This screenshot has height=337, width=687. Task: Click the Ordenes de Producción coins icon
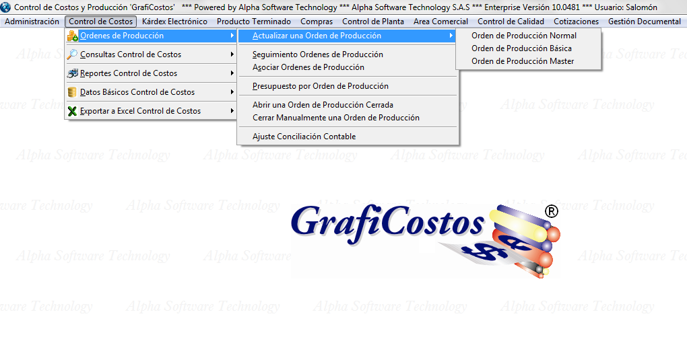coord(72,36)
